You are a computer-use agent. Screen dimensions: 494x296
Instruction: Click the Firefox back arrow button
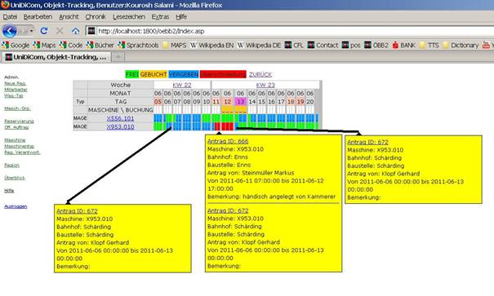10,31
